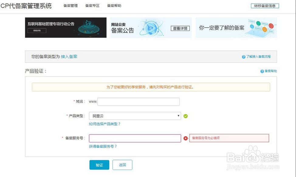Click the 为了您能更好的享受服务 notice text
Screen dimensions: 296x177
coord(150,87)
